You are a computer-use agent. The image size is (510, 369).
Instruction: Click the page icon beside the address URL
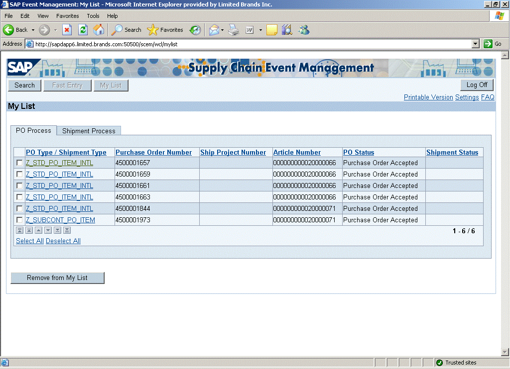click(29, 44)
